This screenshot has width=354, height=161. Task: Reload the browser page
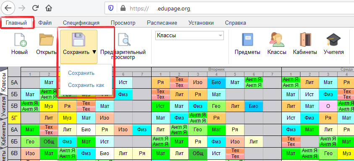tap(35, 8)
